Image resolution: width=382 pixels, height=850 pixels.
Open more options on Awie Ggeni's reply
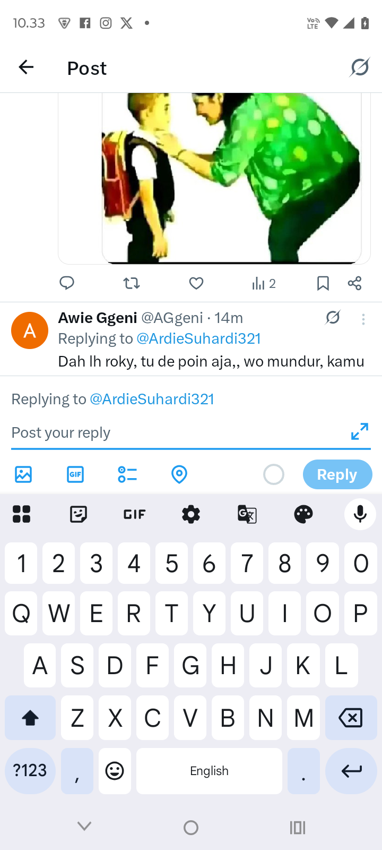point(363,319)
